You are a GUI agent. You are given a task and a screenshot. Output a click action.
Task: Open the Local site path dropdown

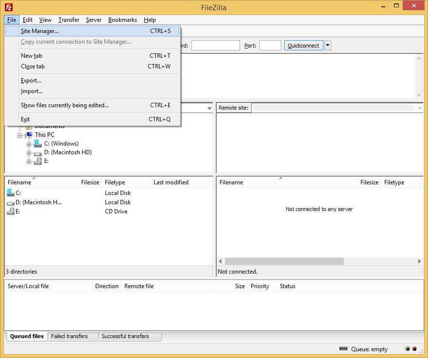pyautogui.click(x=209, y=108)
